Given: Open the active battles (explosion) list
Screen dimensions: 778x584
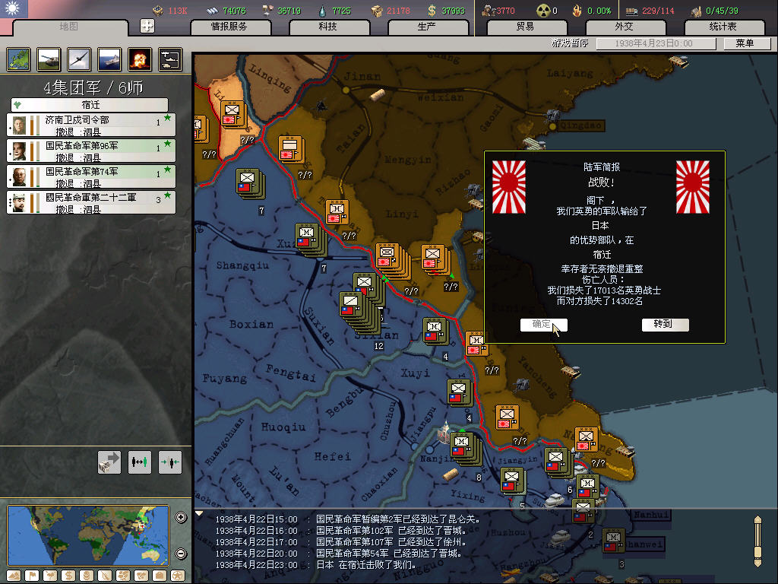Looking at the screenshot, I should (140, 59).
